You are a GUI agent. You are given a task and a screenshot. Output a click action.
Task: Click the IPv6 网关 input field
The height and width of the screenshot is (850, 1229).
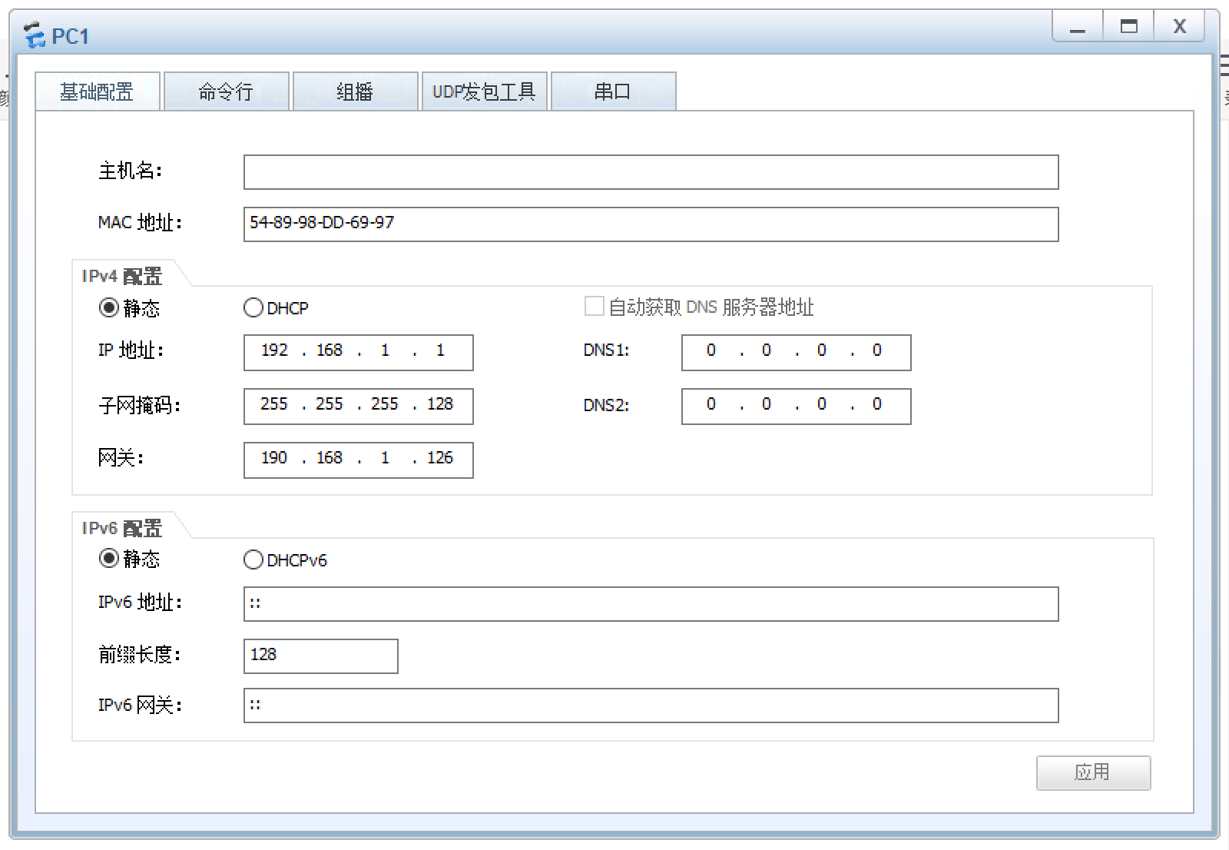click(651, 706)
